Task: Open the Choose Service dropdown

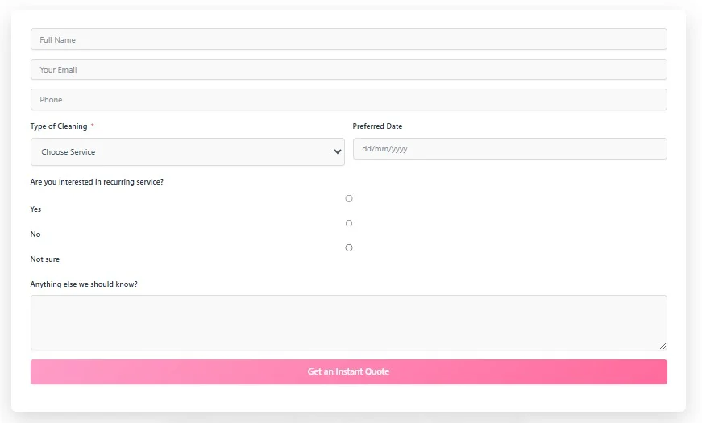Action: tap(188, 151)
